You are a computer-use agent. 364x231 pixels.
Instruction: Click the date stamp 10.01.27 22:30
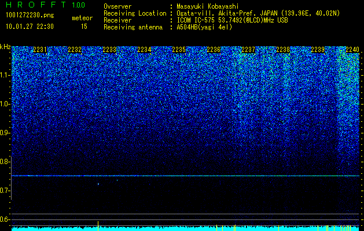30,27
